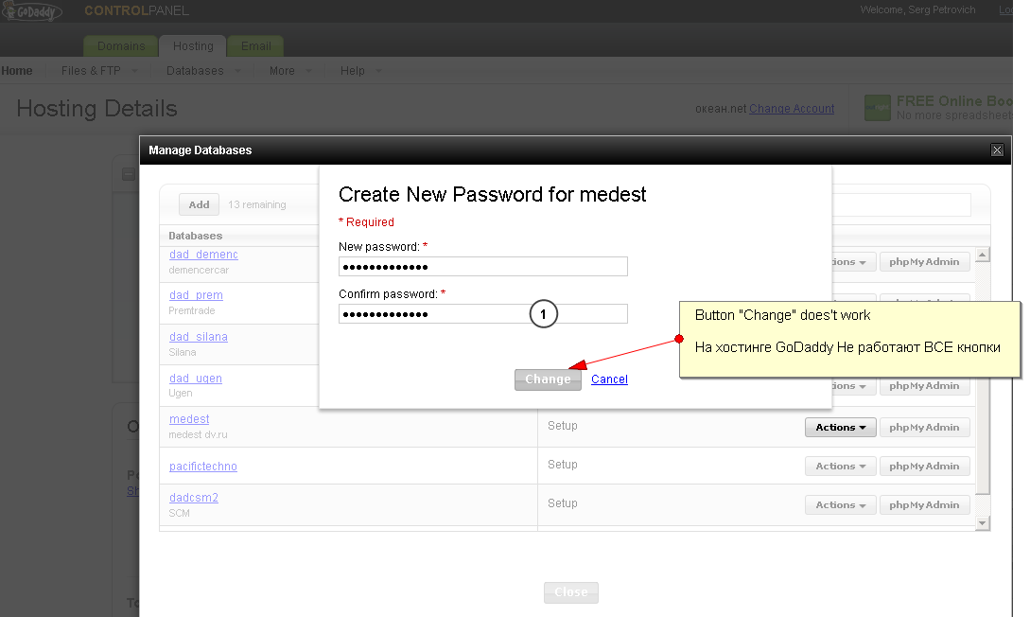The height and width of the screenshot is (617, 1030).
Task: Open Actions dropdown for medest
Action: 841,427
